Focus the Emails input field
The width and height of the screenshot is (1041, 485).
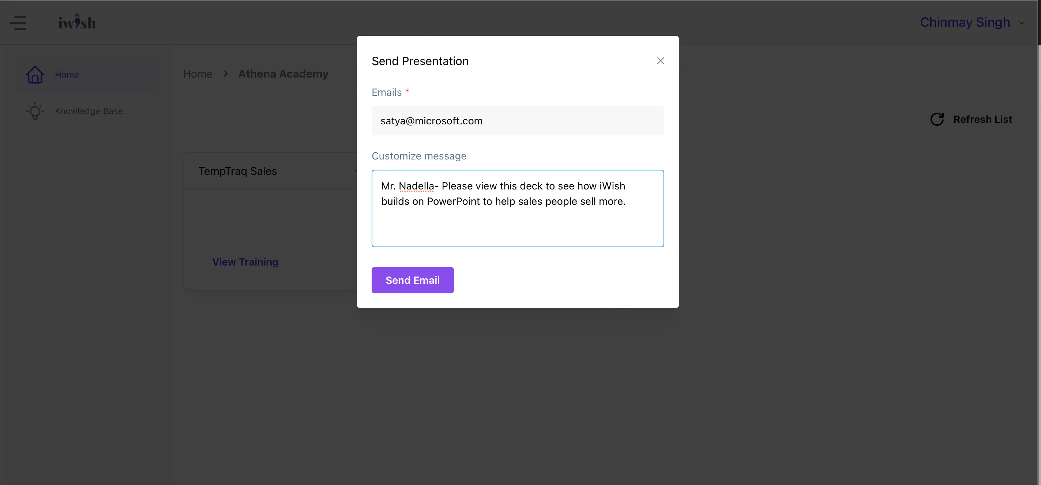(518, 121)
